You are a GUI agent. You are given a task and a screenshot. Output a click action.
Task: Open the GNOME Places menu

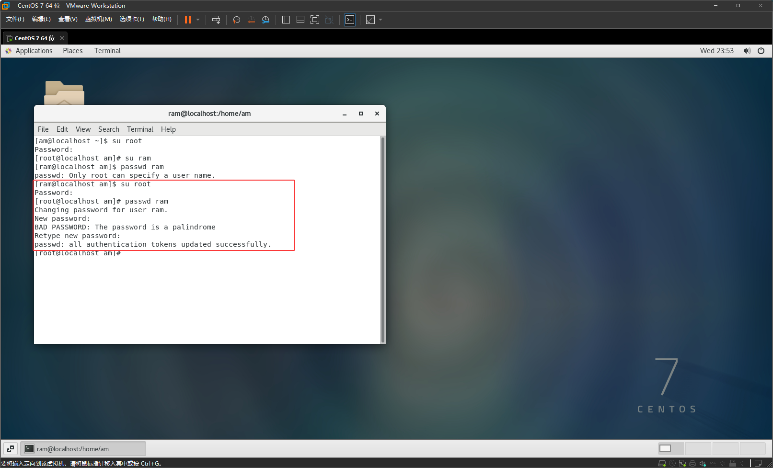coord(73,51)
